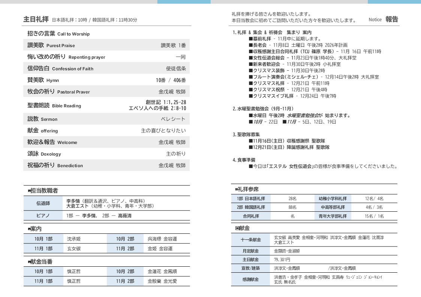421x297 pixels.
Task: Click the bullet before フルート演奏会 item
Action: pos(250,77)
